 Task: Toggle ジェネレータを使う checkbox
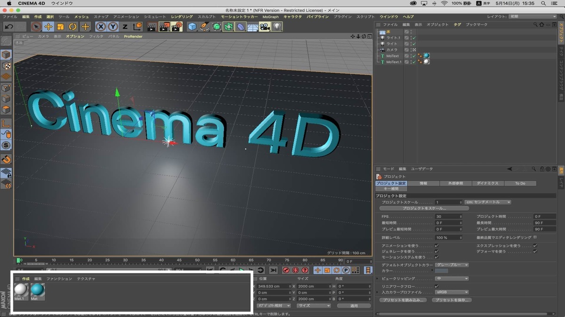coord(437,251)
